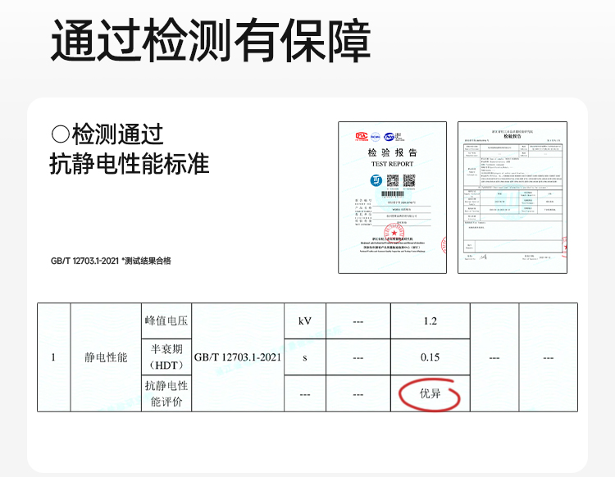The width and height of the screenshot is (615, 477).
Task: Click the 检验报告 title on the cover
Action: click(x=392, y=152)
